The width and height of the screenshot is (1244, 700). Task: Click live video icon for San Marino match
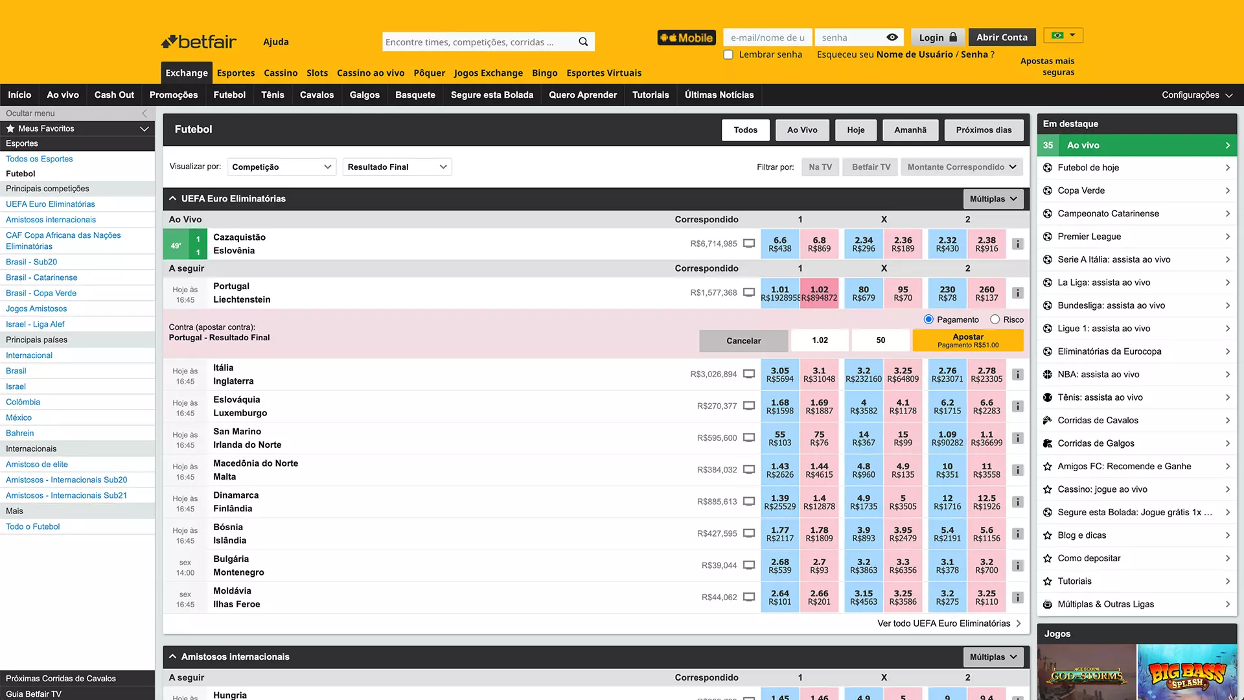pos(749,437)
